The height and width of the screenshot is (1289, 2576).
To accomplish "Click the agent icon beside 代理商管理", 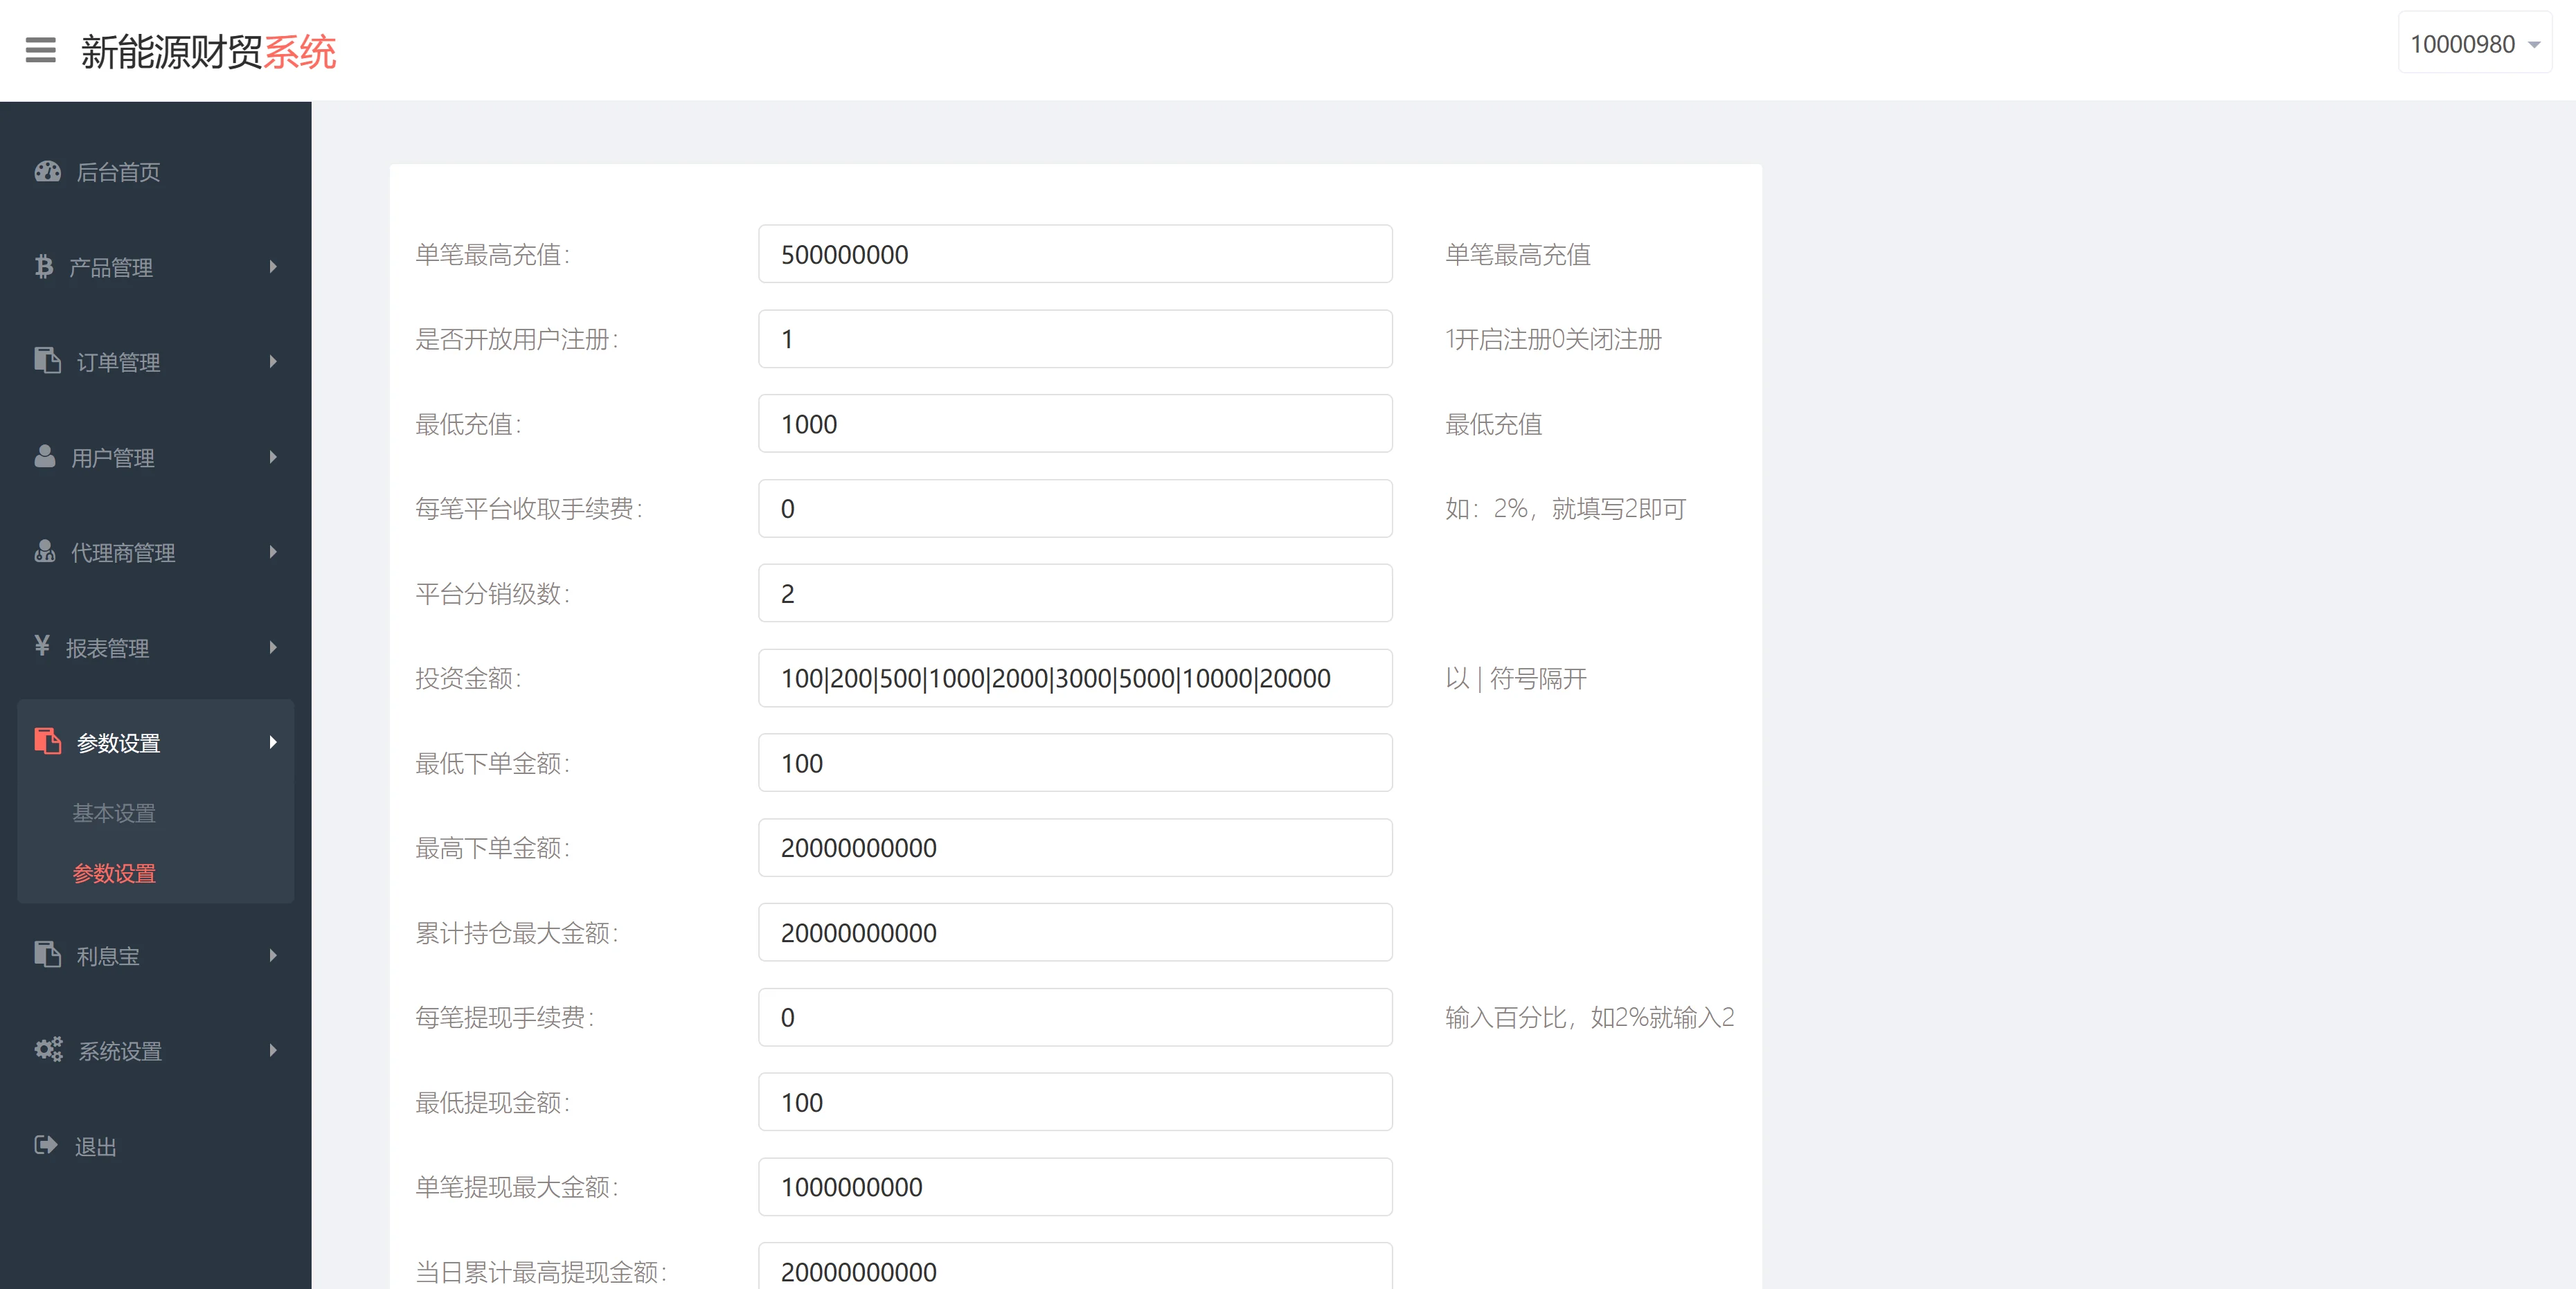I will [x=45, y=552].
